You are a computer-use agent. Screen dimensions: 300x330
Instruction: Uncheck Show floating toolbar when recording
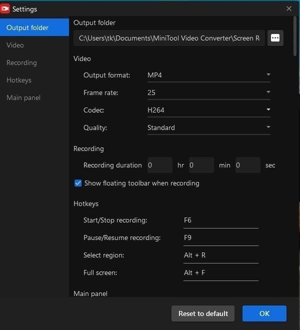tap(78, 183)
